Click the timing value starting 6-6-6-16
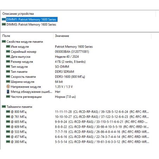Screen dimensions: 159x159 pyautogui.click(x=102, y=137)
